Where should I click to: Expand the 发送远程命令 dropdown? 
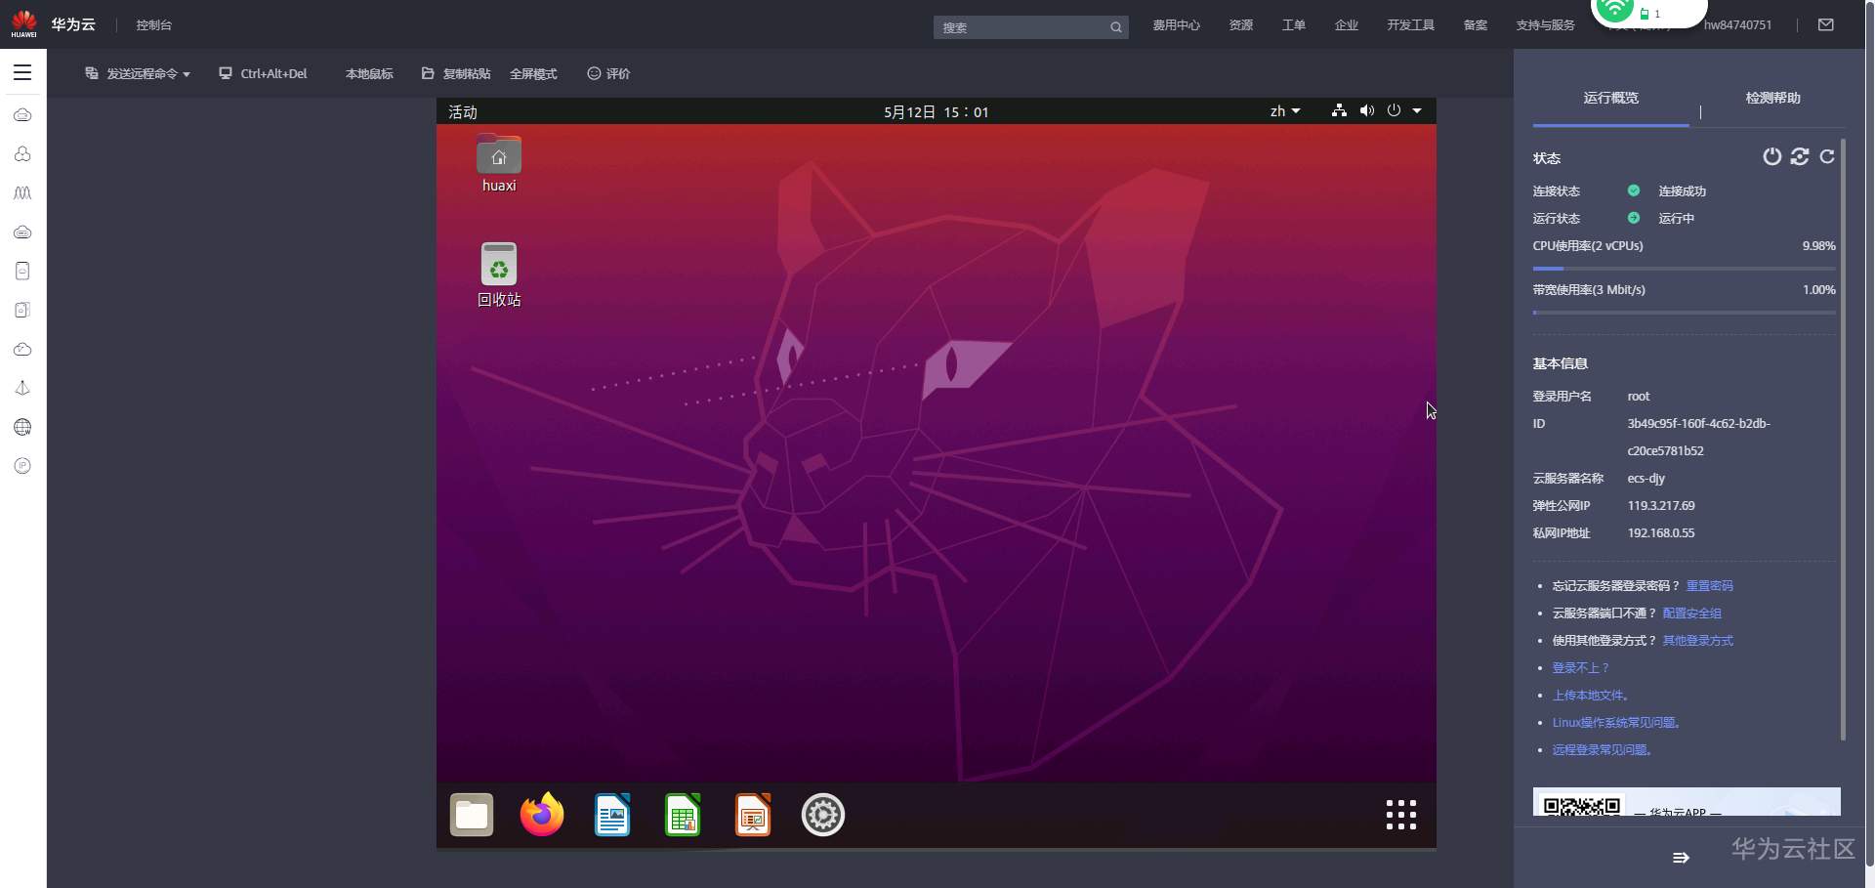tap(138, 74)
